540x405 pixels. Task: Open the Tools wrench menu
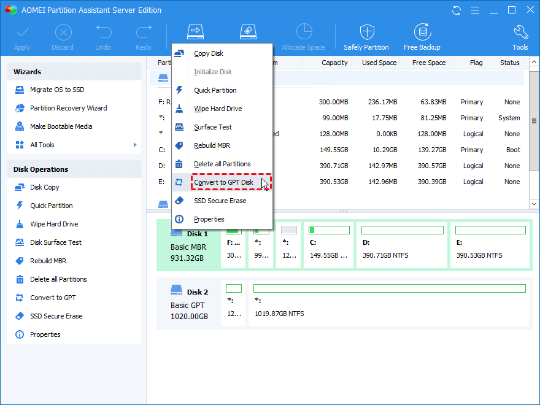click(x=520, y=37)
